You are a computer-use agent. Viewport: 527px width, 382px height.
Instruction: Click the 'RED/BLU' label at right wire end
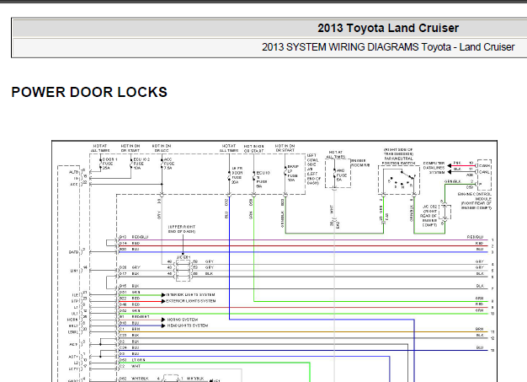(x=476, y=237)
